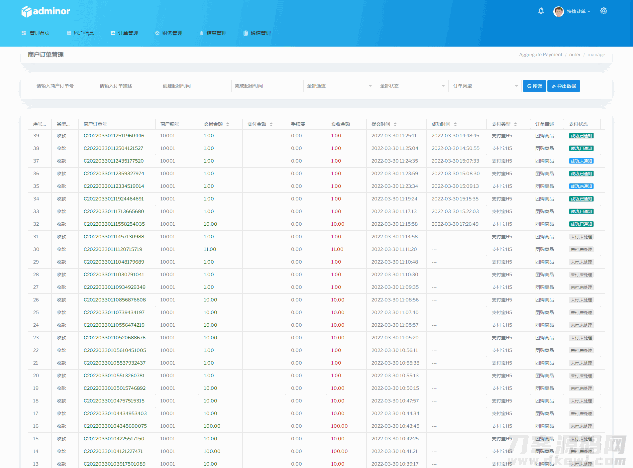Go to 订单管理 in navigation
633x468 pixels.
(x=124, y=33)
